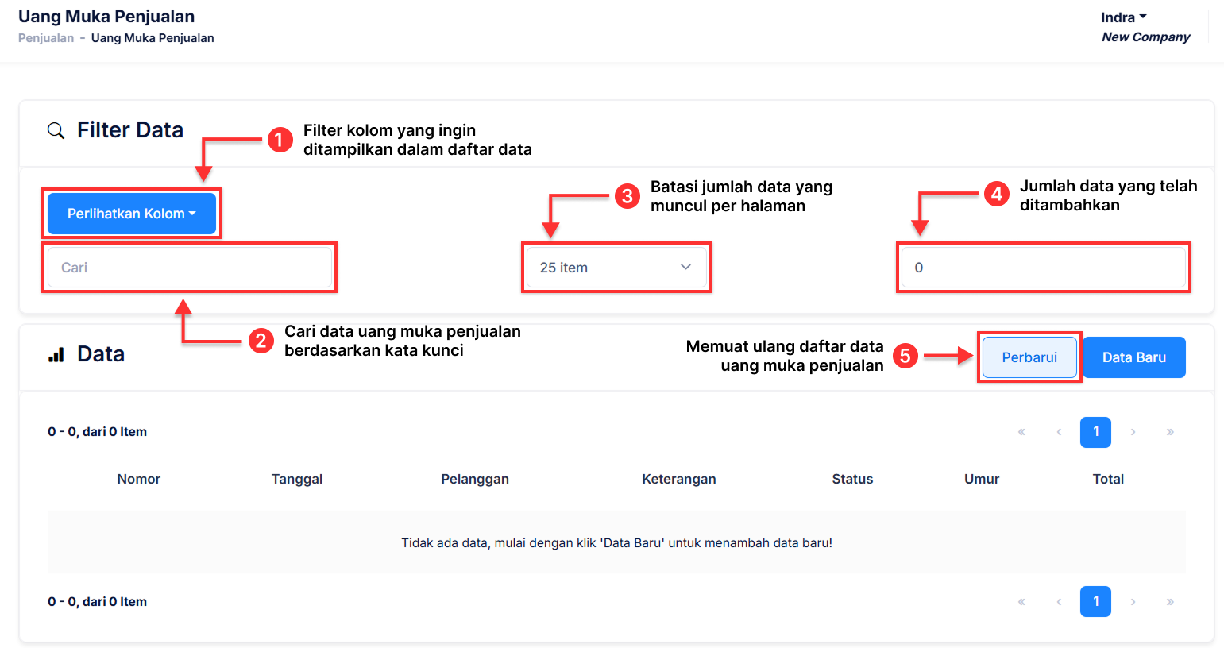1224x648 pixels.
Task: Go to first page in top pagination
Action: (x=1021, y=432)
